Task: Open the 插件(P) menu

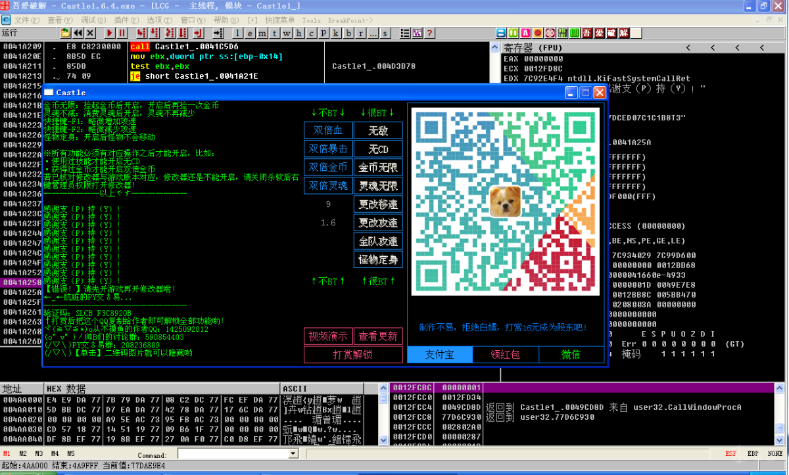Action: coord(126,20)
